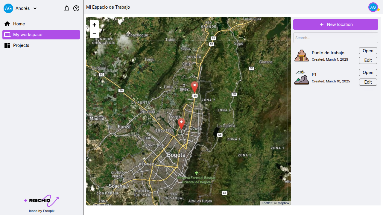383x215 pixels.
Task: Click the location search field
Action: tap(335, 38)
